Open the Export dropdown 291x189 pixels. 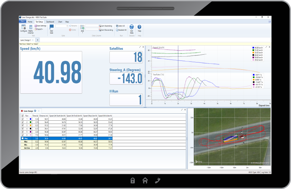pos(40,29)
